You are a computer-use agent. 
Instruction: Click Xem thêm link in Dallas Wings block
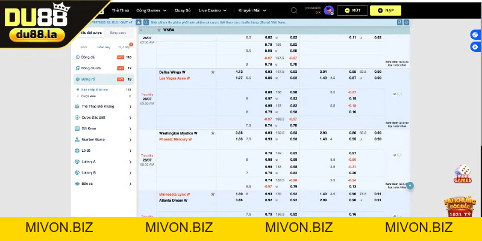click(x=396, y=125)
